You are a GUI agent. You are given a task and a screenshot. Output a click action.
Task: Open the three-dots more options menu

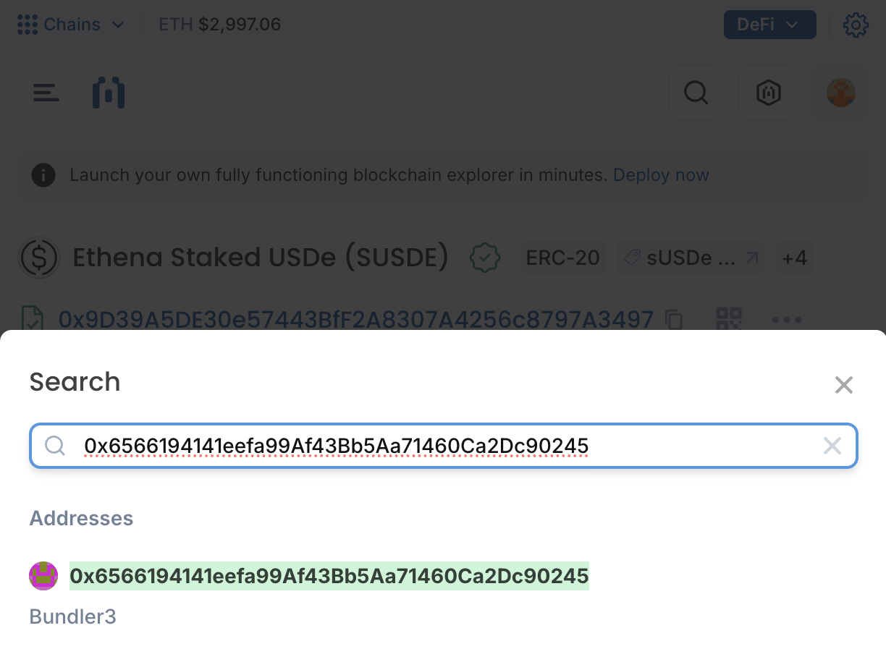click(x=786, y=319)
